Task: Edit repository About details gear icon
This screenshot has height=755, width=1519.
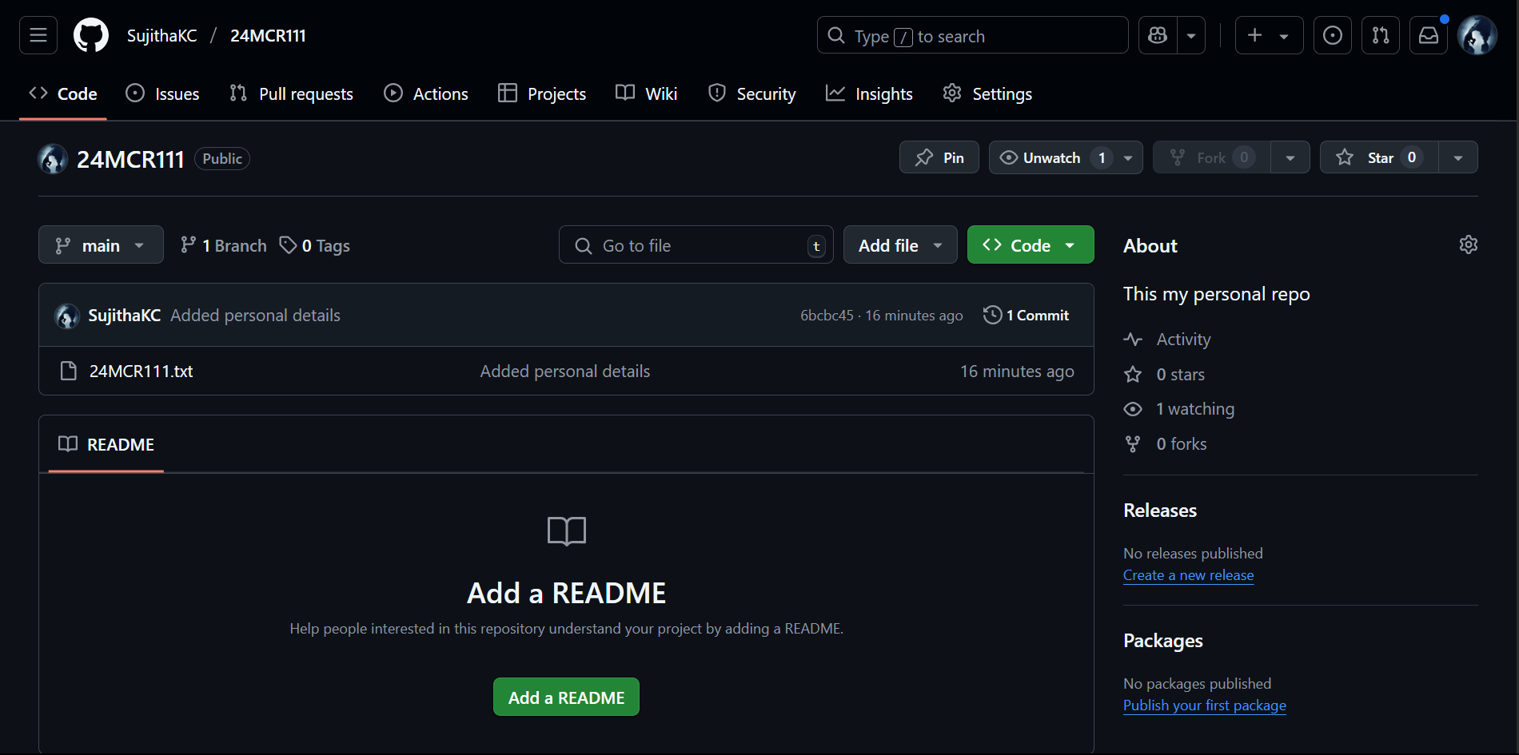Action: click(1468, 244)
